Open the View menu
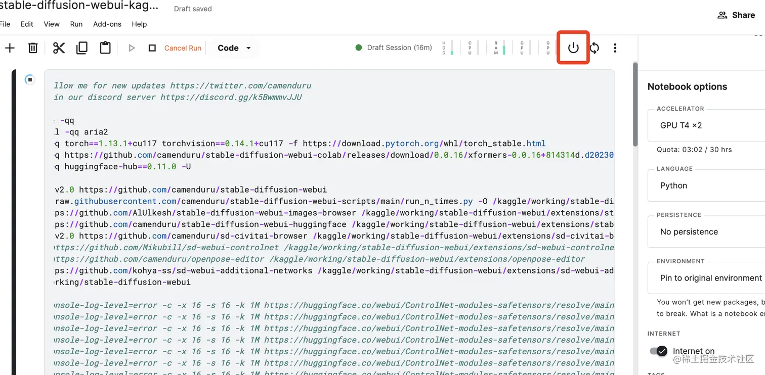Viewport: 765px width, 375px height. (x=52, y=24)
